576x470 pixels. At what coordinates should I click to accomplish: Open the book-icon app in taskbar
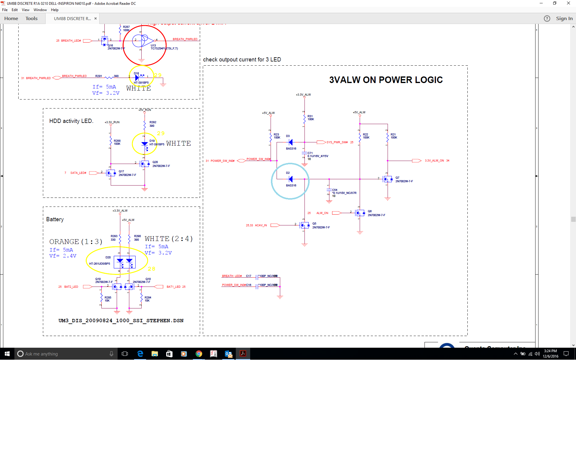coord(213,354)
